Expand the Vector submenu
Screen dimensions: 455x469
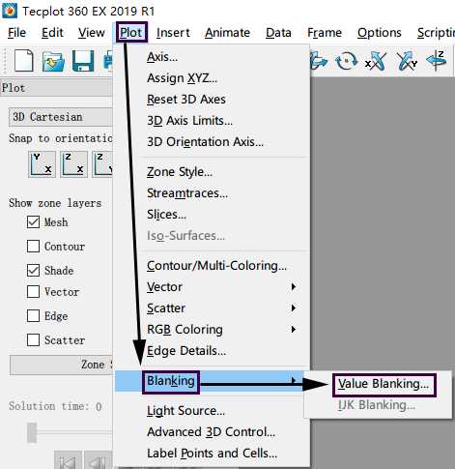pyautogui.click(x=213, y=287)
